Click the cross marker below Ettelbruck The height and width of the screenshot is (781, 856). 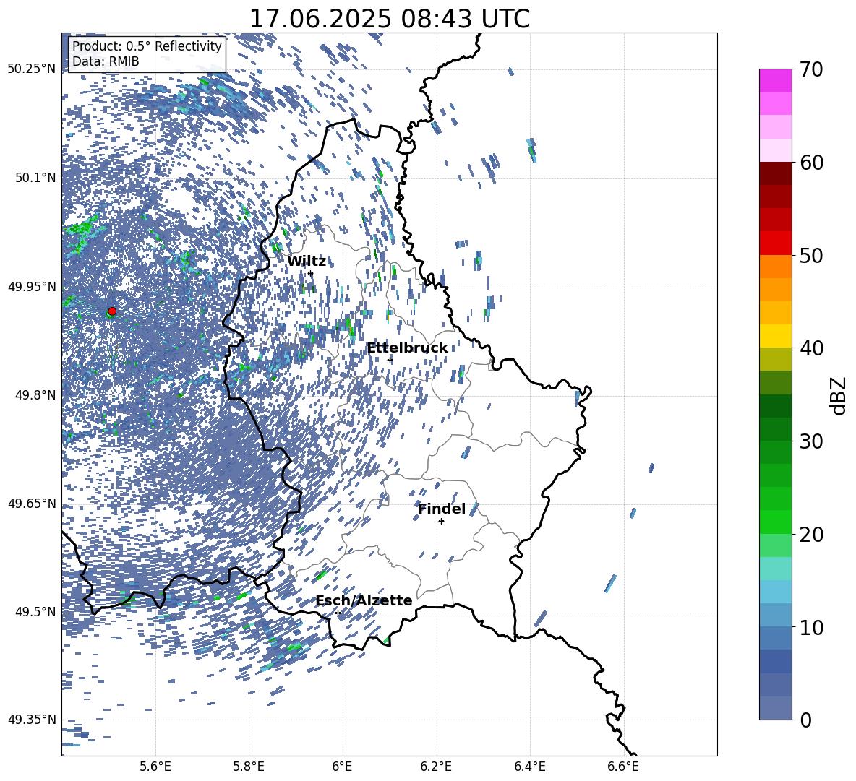pos(390,360)
